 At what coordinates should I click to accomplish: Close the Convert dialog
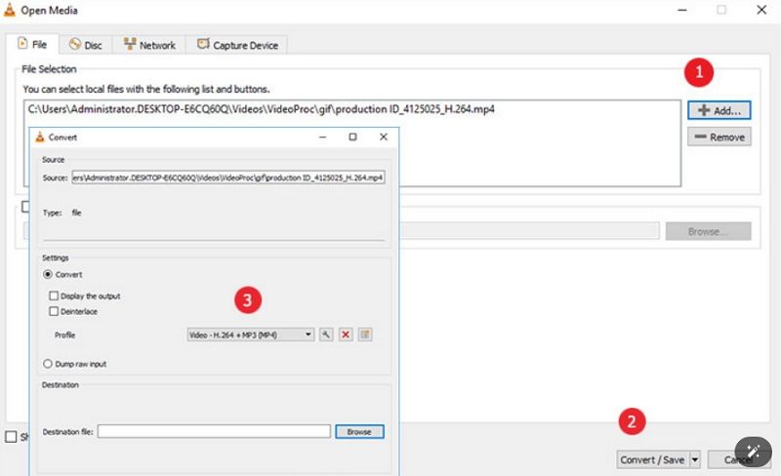(x=383, y=137)
